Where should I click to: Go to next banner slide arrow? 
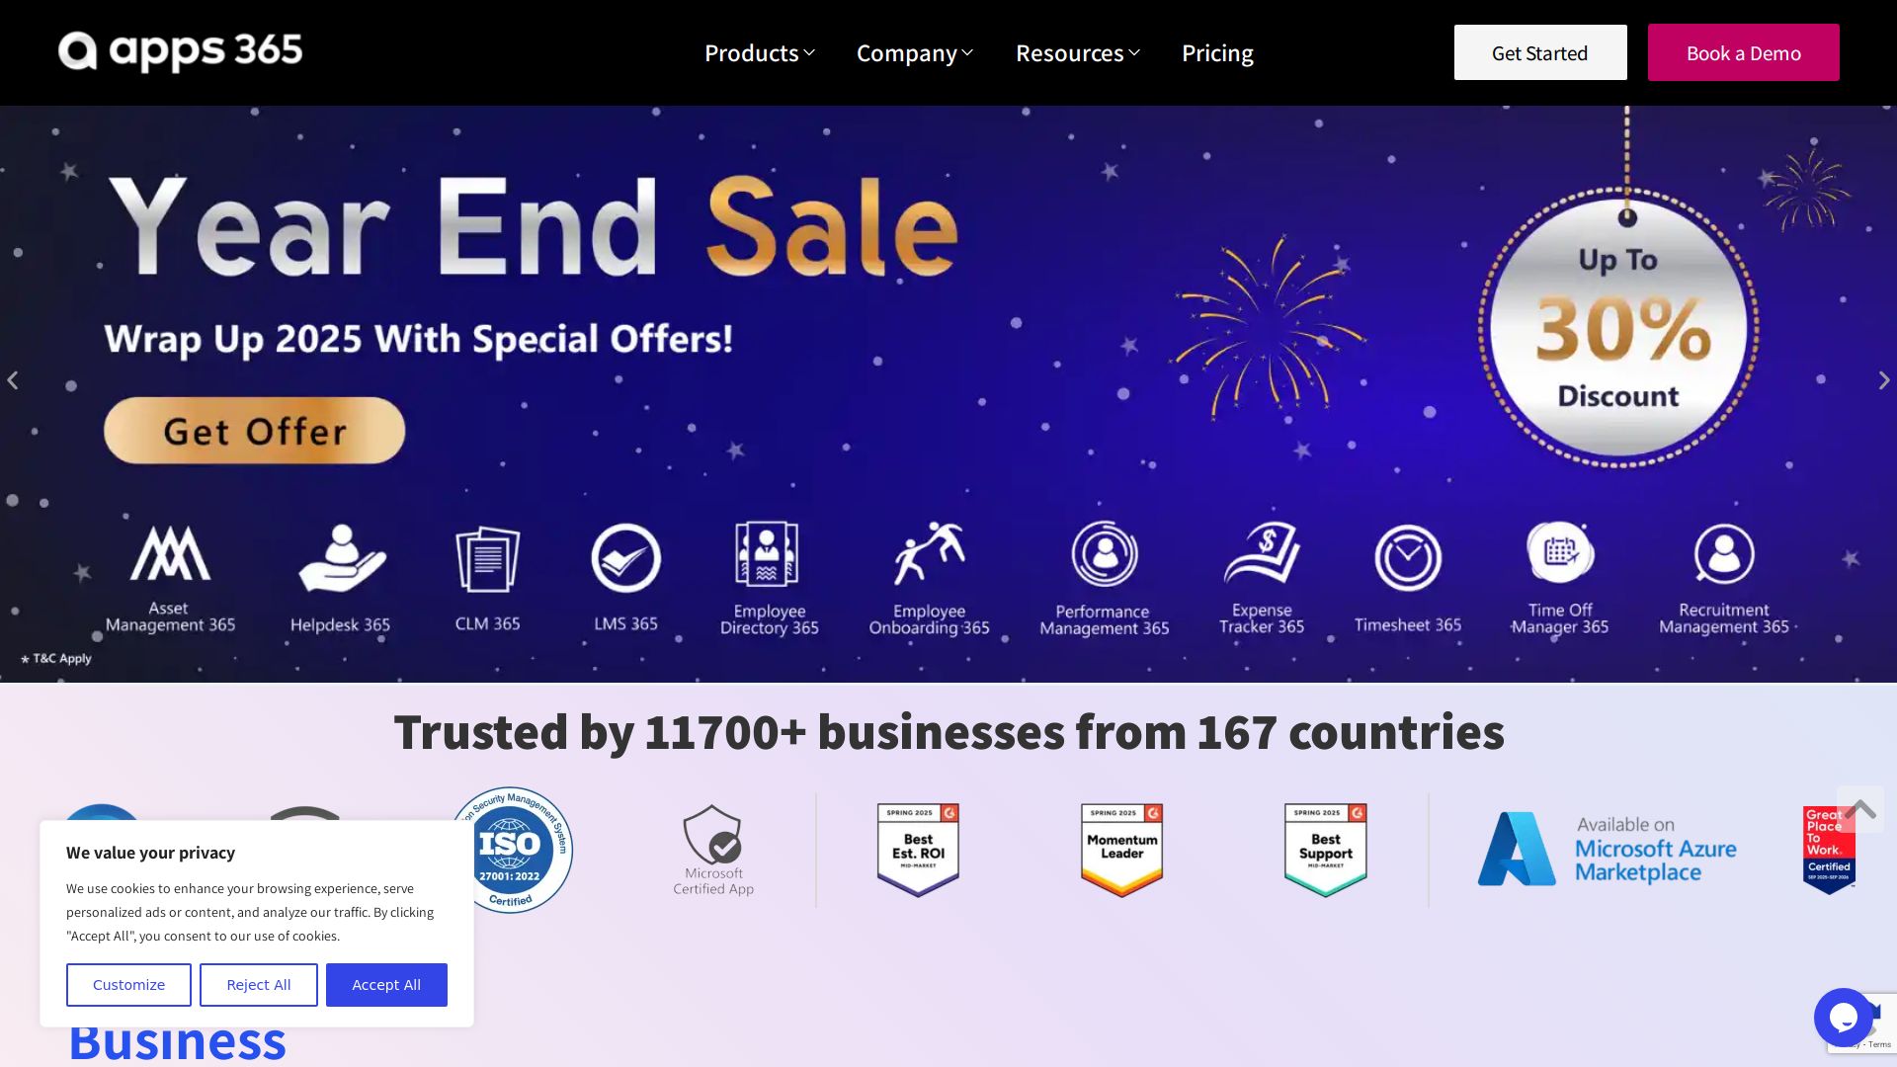(1884, 380)
